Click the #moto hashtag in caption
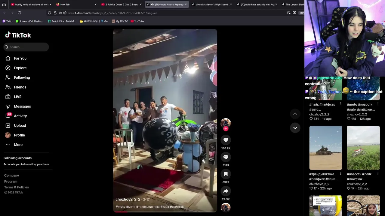The height and width of the screenshot is (216, 385). [120, 207]
